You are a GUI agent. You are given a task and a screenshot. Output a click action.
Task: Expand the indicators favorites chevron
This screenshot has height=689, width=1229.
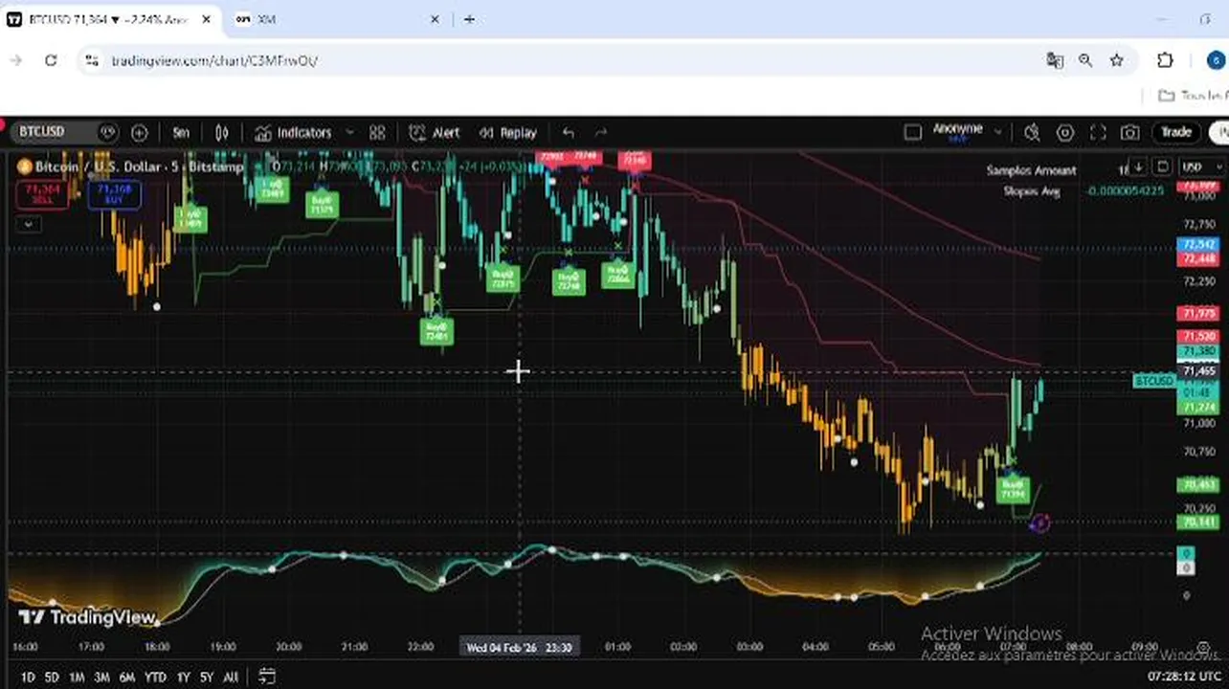[349, 133]
